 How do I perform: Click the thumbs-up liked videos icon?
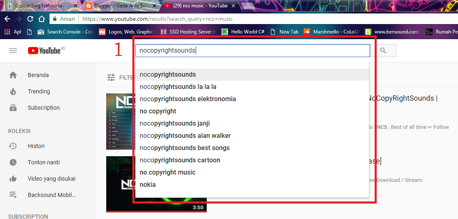tap(13, 179)
